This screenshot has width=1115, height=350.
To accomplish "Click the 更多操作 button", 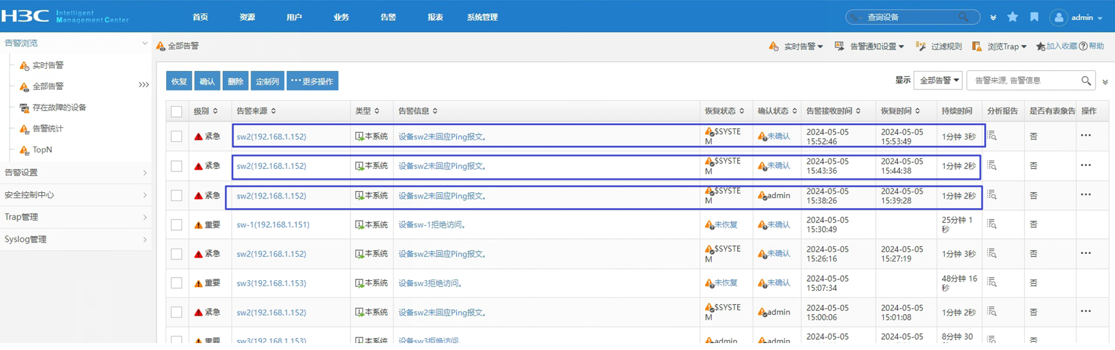I will click(x=312, y=81).
